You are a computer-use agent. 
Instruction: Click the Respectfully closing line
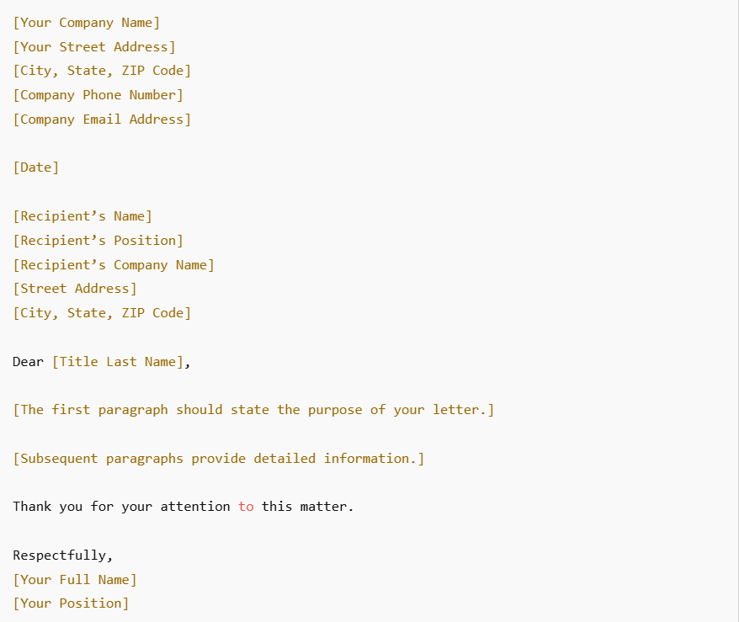[63, 556]
